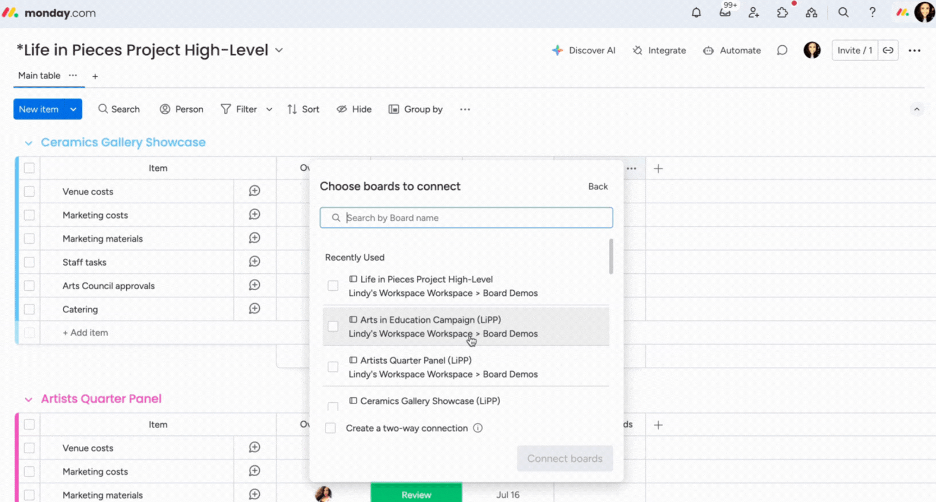Image resolution: width=936 pixels, height=502 pixels.
Task: Open the inbox with 99+ badge
Action: pos(726,12)
